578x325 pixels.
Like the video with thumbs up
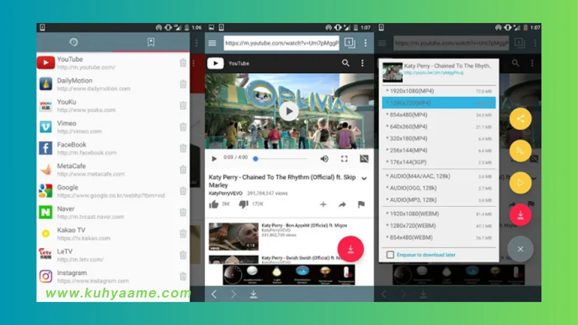(214, 204)
